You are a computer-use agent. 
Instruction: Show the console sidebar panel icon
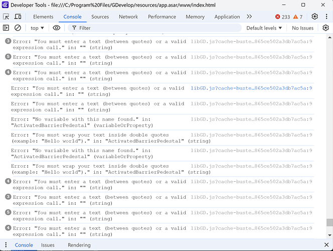coord(6,28)
